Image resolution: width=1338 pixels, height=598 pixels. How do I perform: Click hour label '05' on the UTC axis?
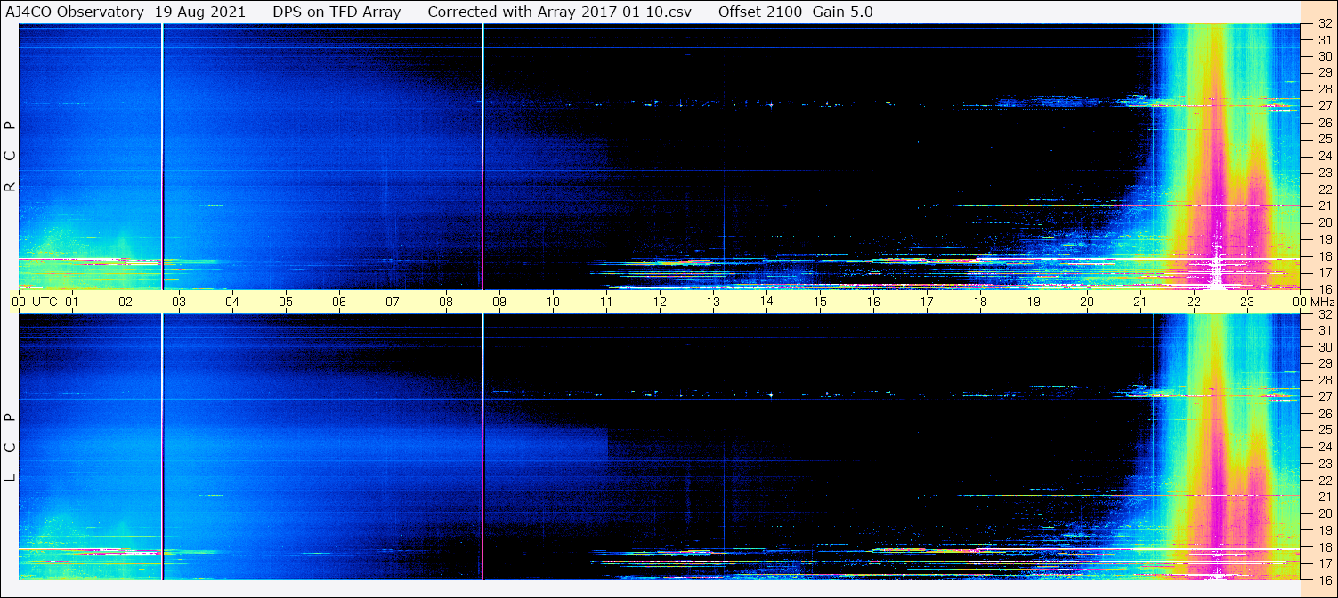[286, 302]
